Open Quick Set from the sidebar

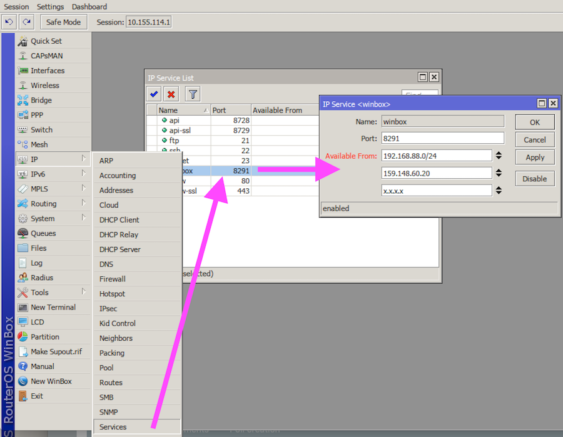tap(46, 41)
